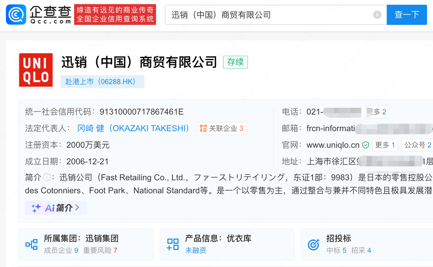Image resolution: width=433 pixels, height=267 pixels.
Task: Click the 所属集团 hierarchy icon
Action: click(31, 244)
